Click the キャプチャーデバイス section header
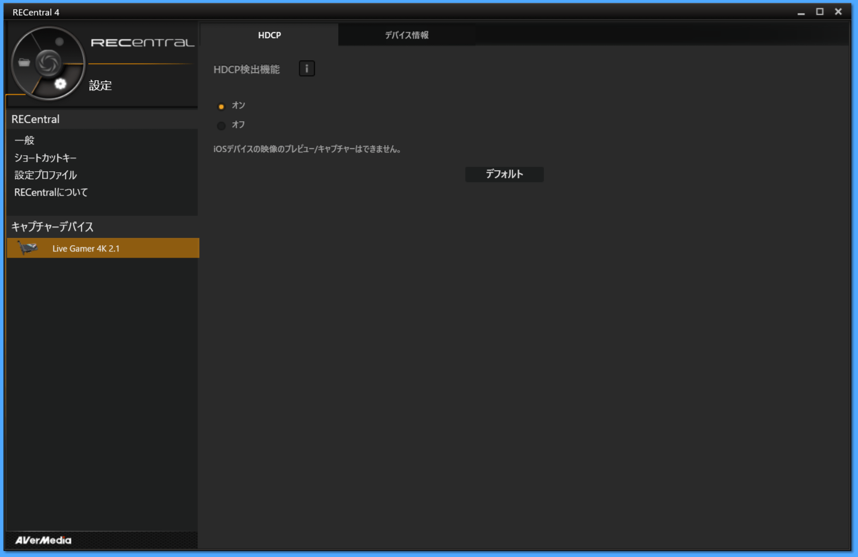Screen dimensions: 858x557 point(52,226)
